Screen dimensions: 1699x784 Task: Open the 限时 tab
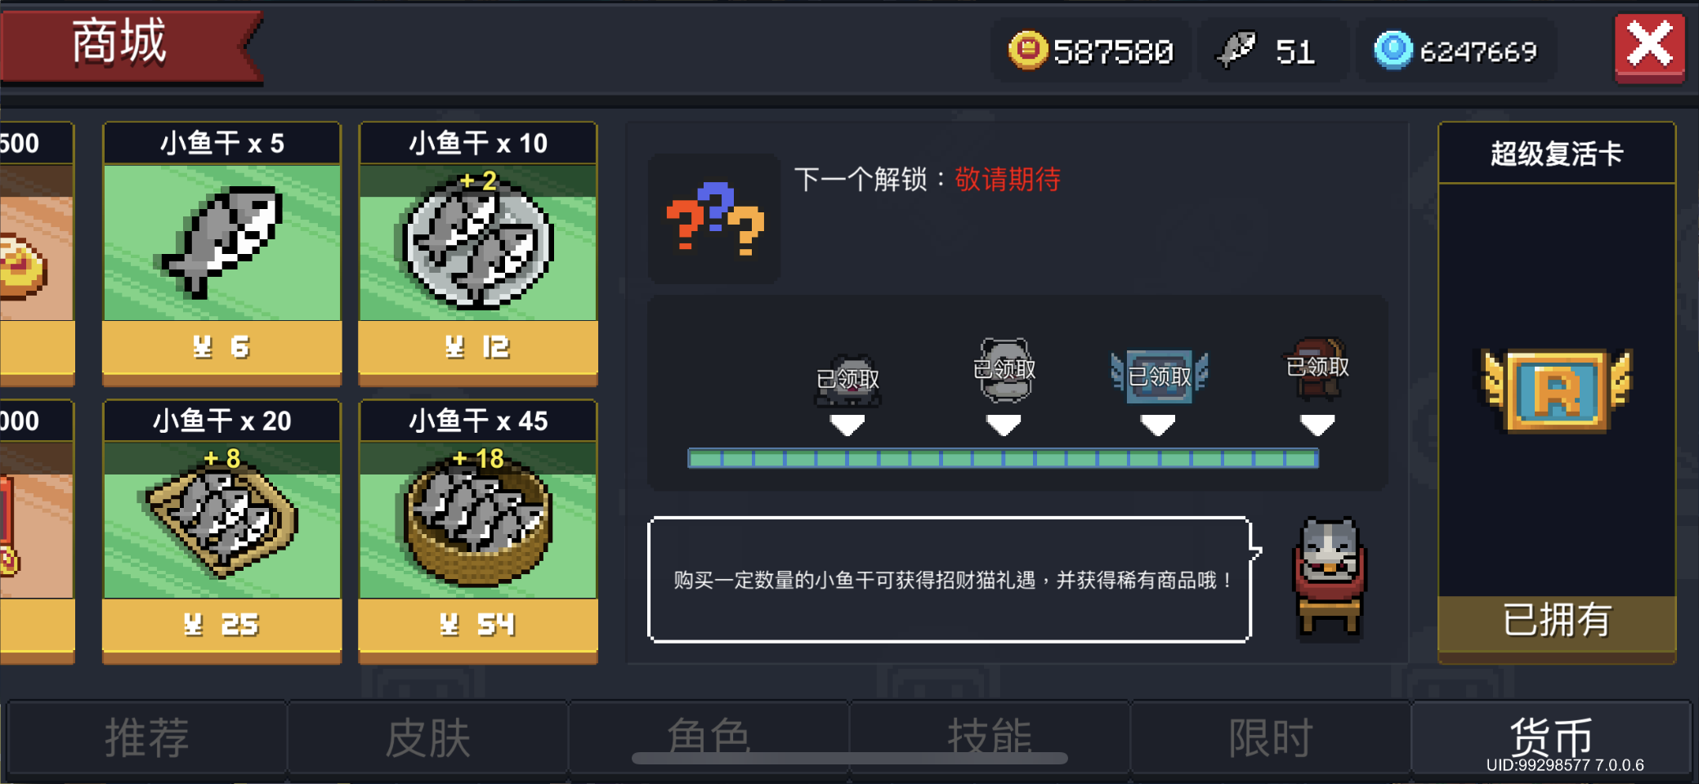1271,737
